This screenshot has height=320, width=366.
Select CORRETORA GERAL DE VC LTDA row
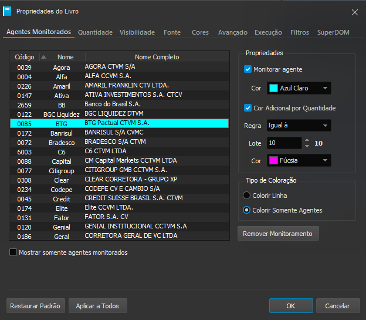[119, 235]
